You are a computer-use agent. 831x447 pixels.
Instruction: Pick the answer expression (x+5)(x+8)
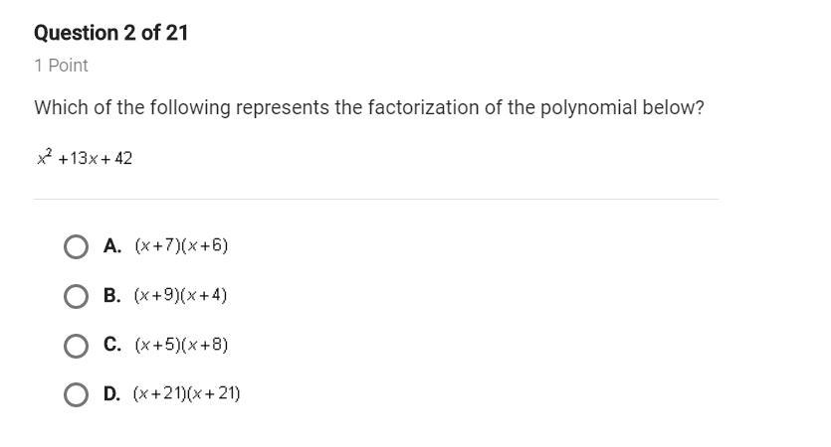(x=181, y=345)
